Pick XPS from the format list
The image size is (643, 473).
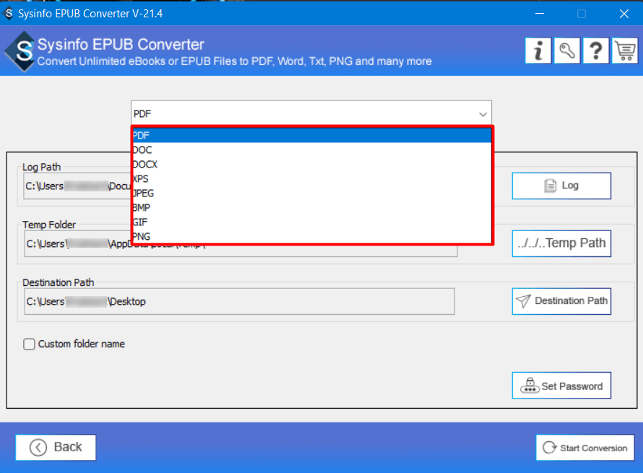(311, 178)
